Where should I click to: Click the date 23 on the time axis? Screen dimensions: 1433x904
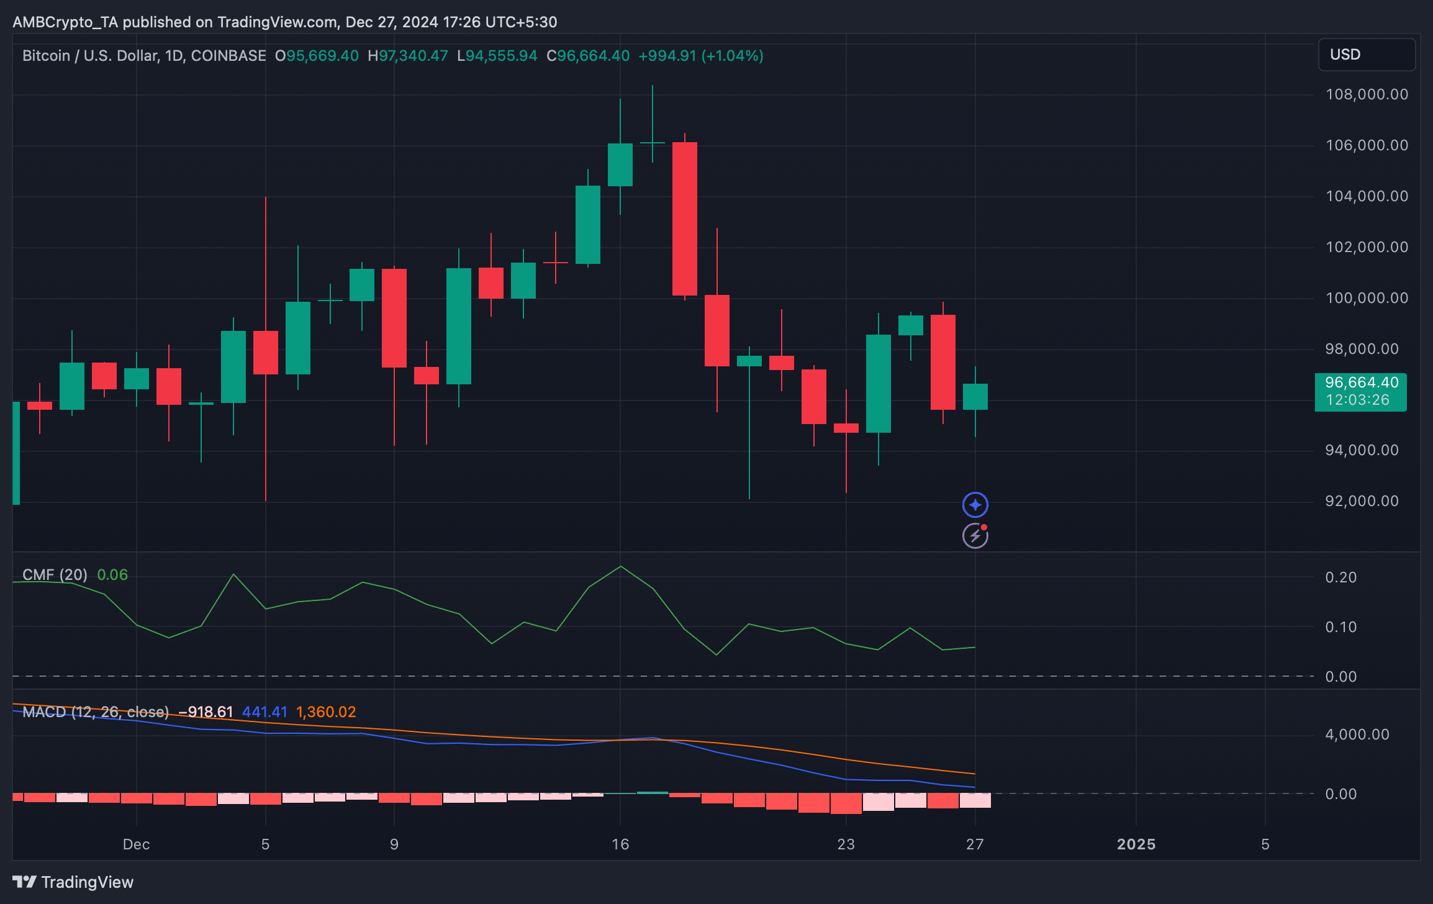[846, 844]
